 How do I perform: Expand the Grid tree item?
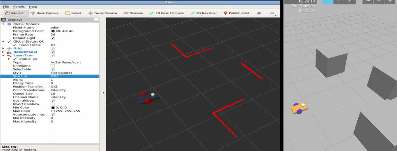(3, 49)
